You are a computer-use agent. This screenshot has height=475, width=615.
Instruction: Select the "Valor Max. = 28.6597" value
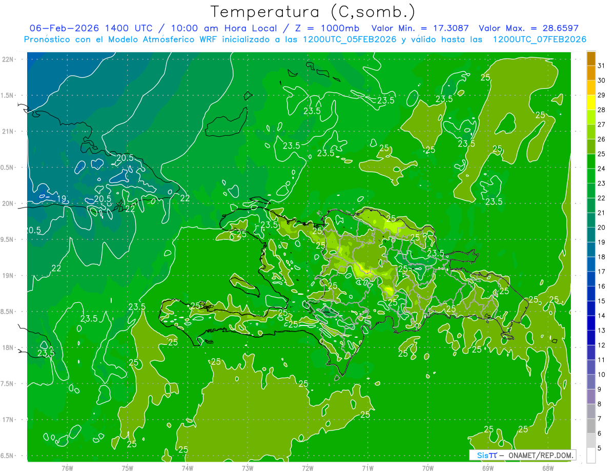coord(528,28)
